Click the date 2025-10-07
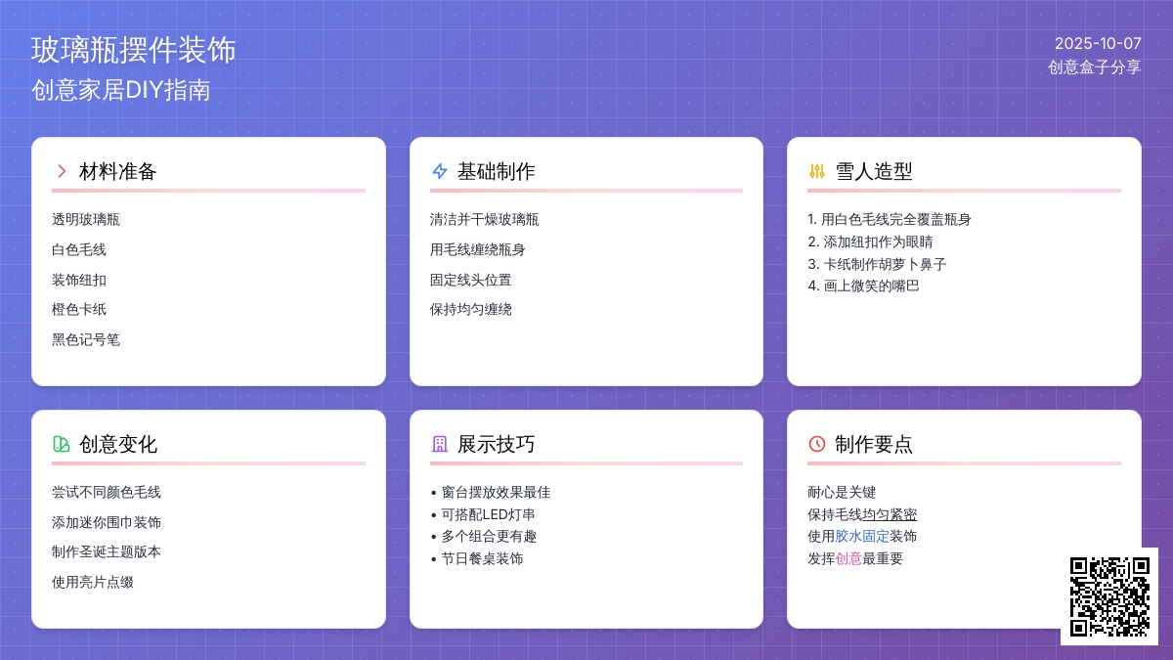1173x660 pixels. pos(1097,43)
